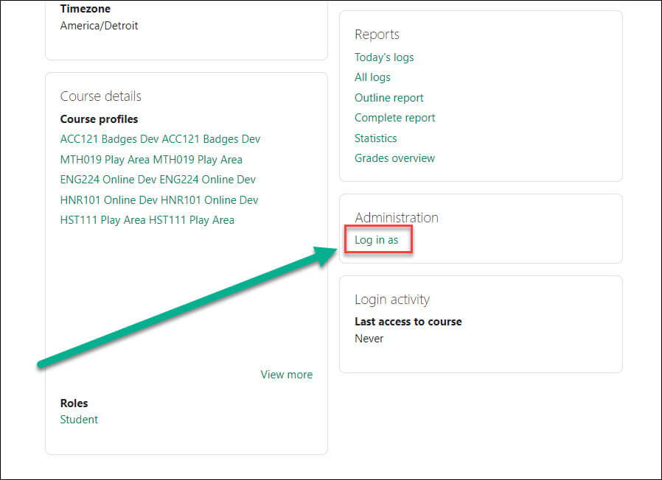Open the Today's logs report
The width and height of the screenshot is (662, 480).
pyautogui.click(x=384, y=57)
